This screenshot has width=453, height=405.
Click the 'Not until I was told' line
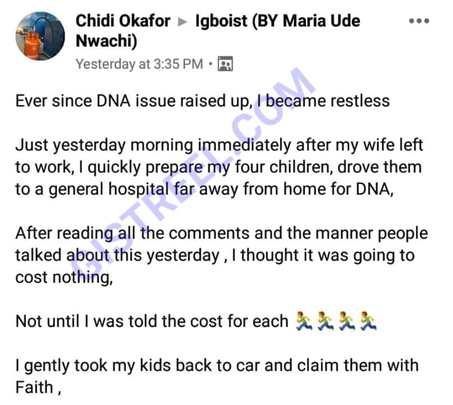196,321
